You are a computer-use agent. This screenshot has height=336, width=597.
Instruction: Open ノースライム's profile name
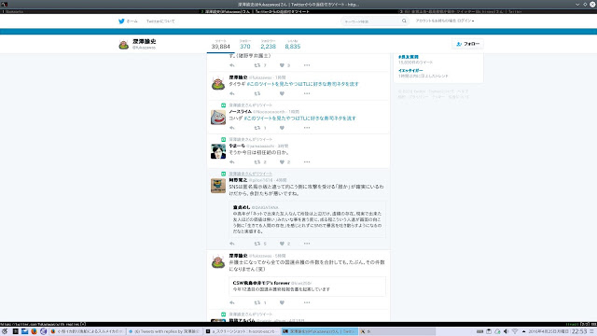click(x=241, y=112)
